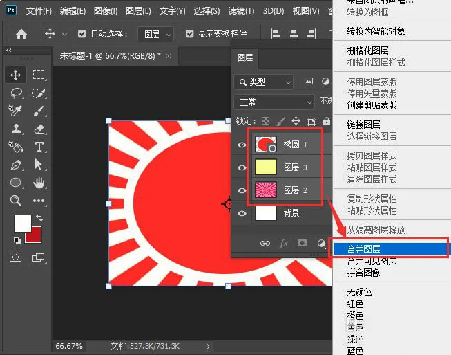
Task: Choose 栅格化图层 in context menu
Action: click(x=367, y=51)
